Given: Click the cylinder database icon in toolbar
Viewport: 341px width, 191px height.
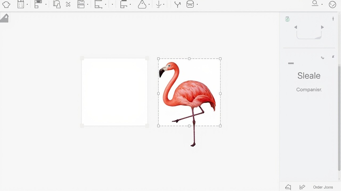Looking at the screenshot, I should [x=190, y=5].
